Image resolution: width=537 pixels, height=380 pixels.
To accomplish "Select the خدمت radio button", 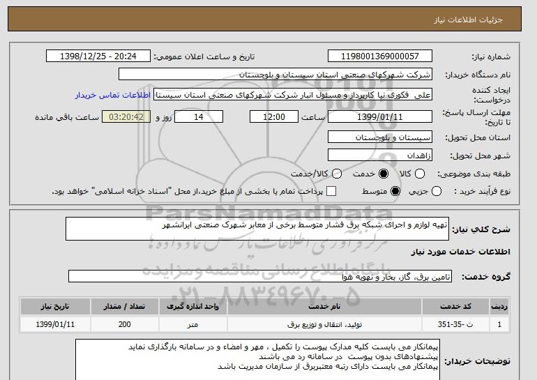I will pyautogui.click(x=384, y=174).
